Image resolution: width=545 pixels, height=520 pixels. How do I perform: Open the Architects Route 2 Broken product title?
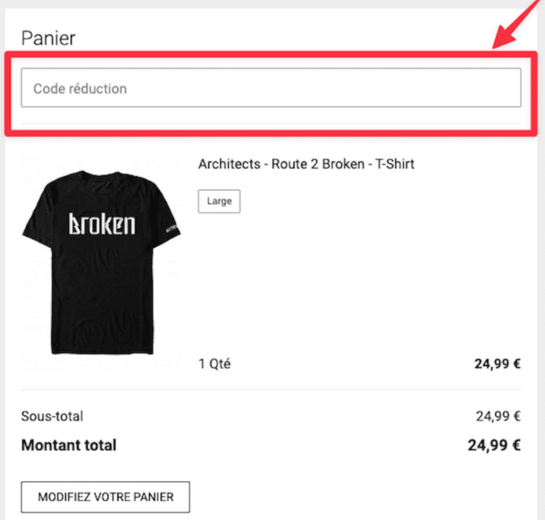coord(306,164)
